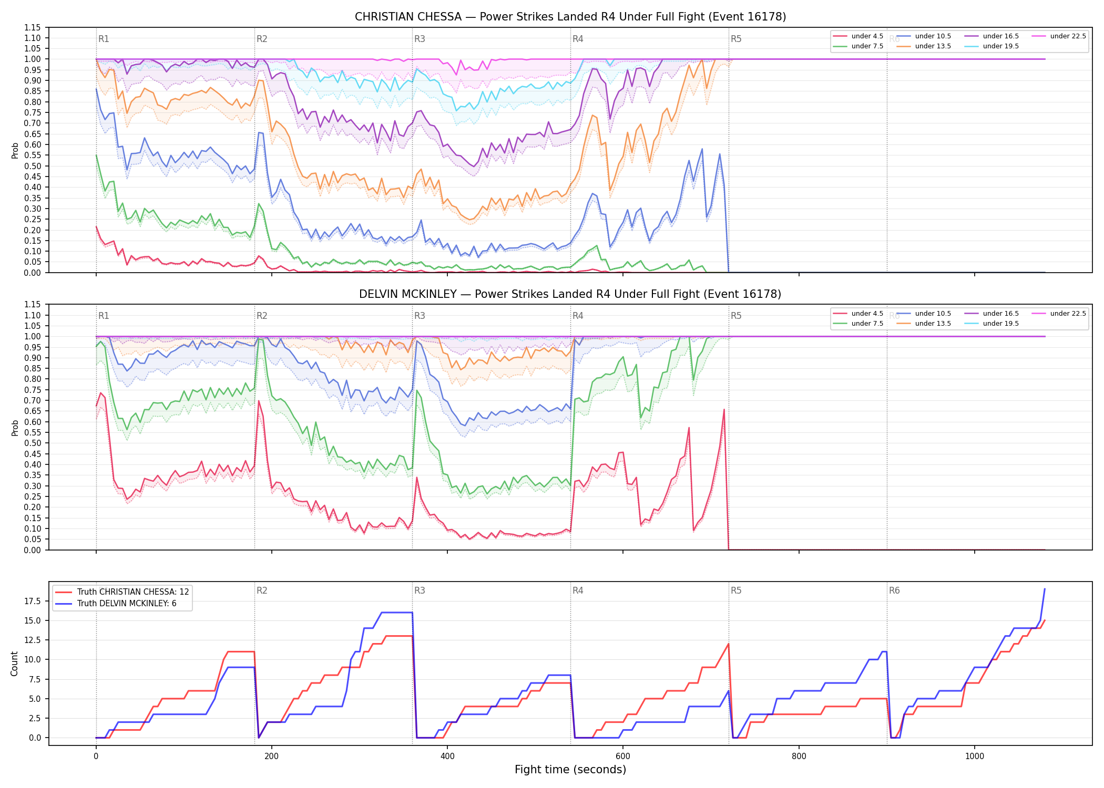Click the R5 round marker in Count chart
This screenshot has width=1104, height=788.
click(x=736, y=590)
